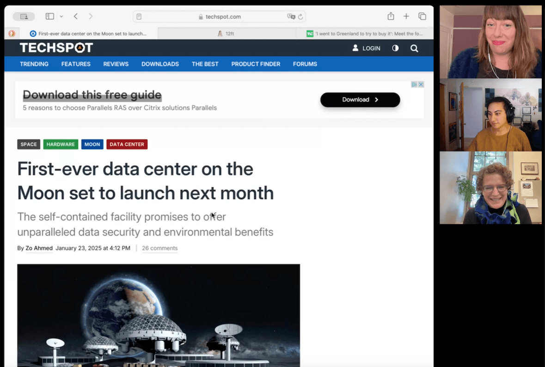Screen dimensions: 545x367
Task: Select bottom participant with glasses tile
Action: click(490, 188)
